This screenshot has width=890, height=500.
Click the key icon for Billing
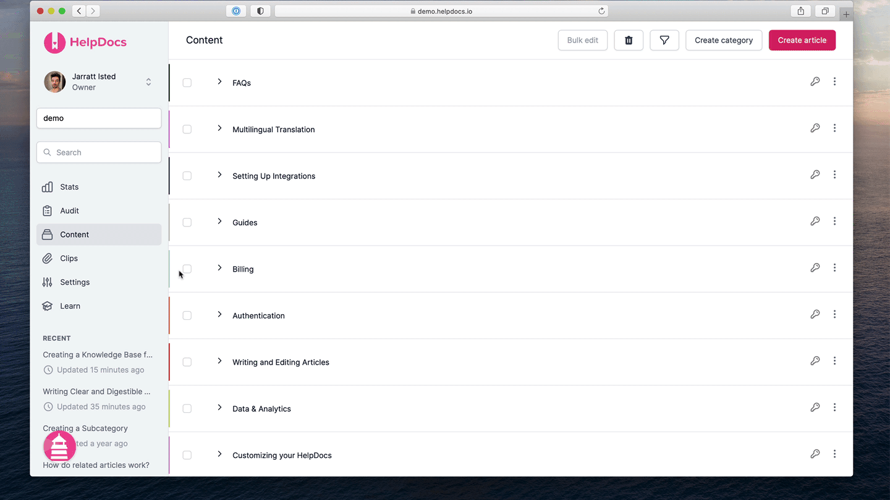tap(815, 268)
